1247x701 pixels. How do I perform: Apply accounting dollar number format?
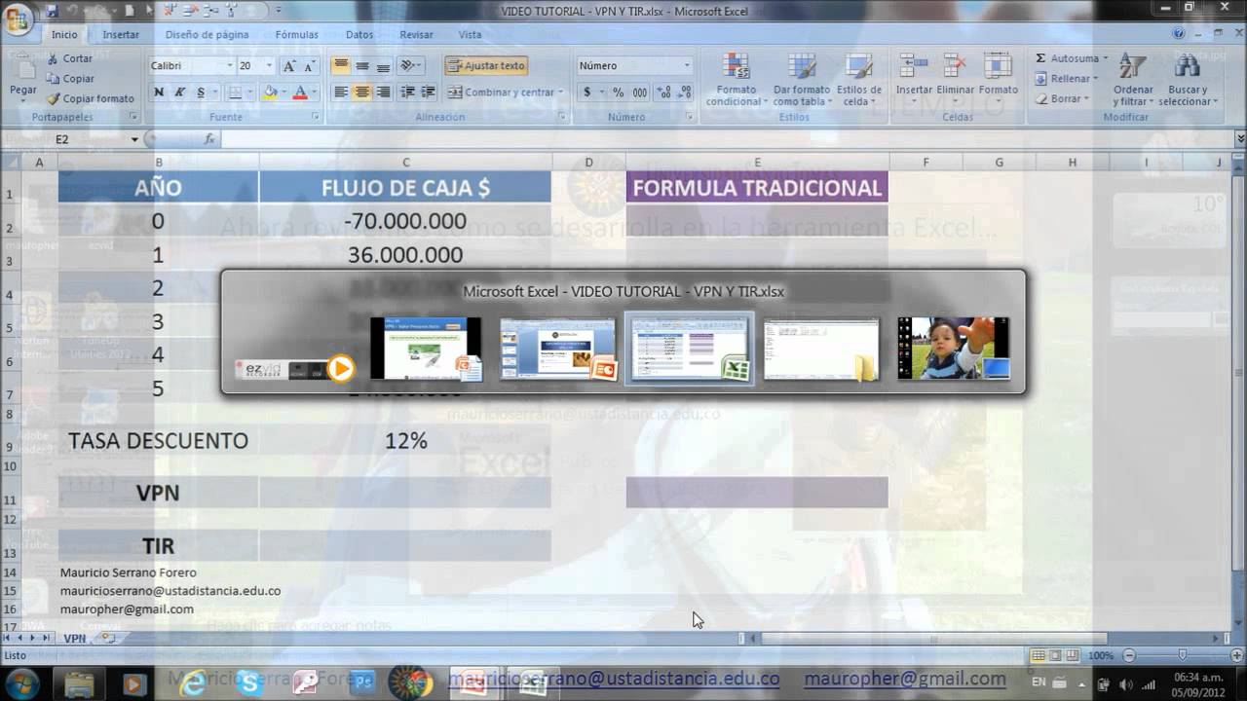586,92
